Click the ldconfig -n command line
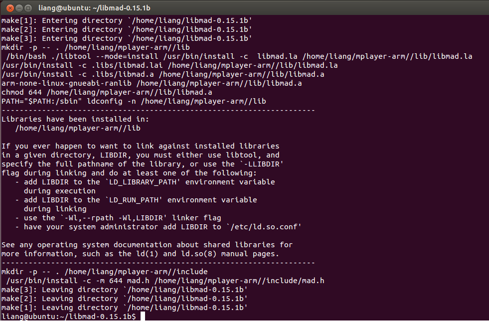Image resolution: width=489 pixels, height=322 pixels. (134, 101)
